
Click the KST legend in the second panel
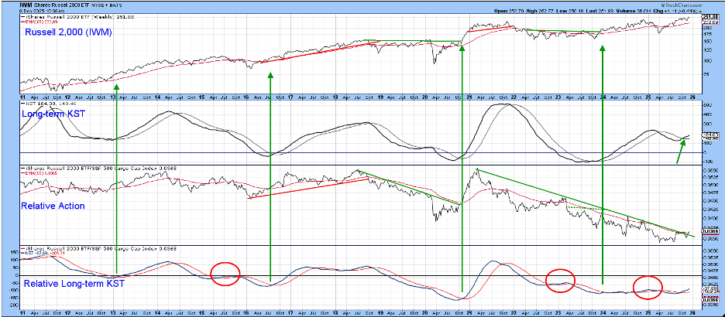[39, 101]
